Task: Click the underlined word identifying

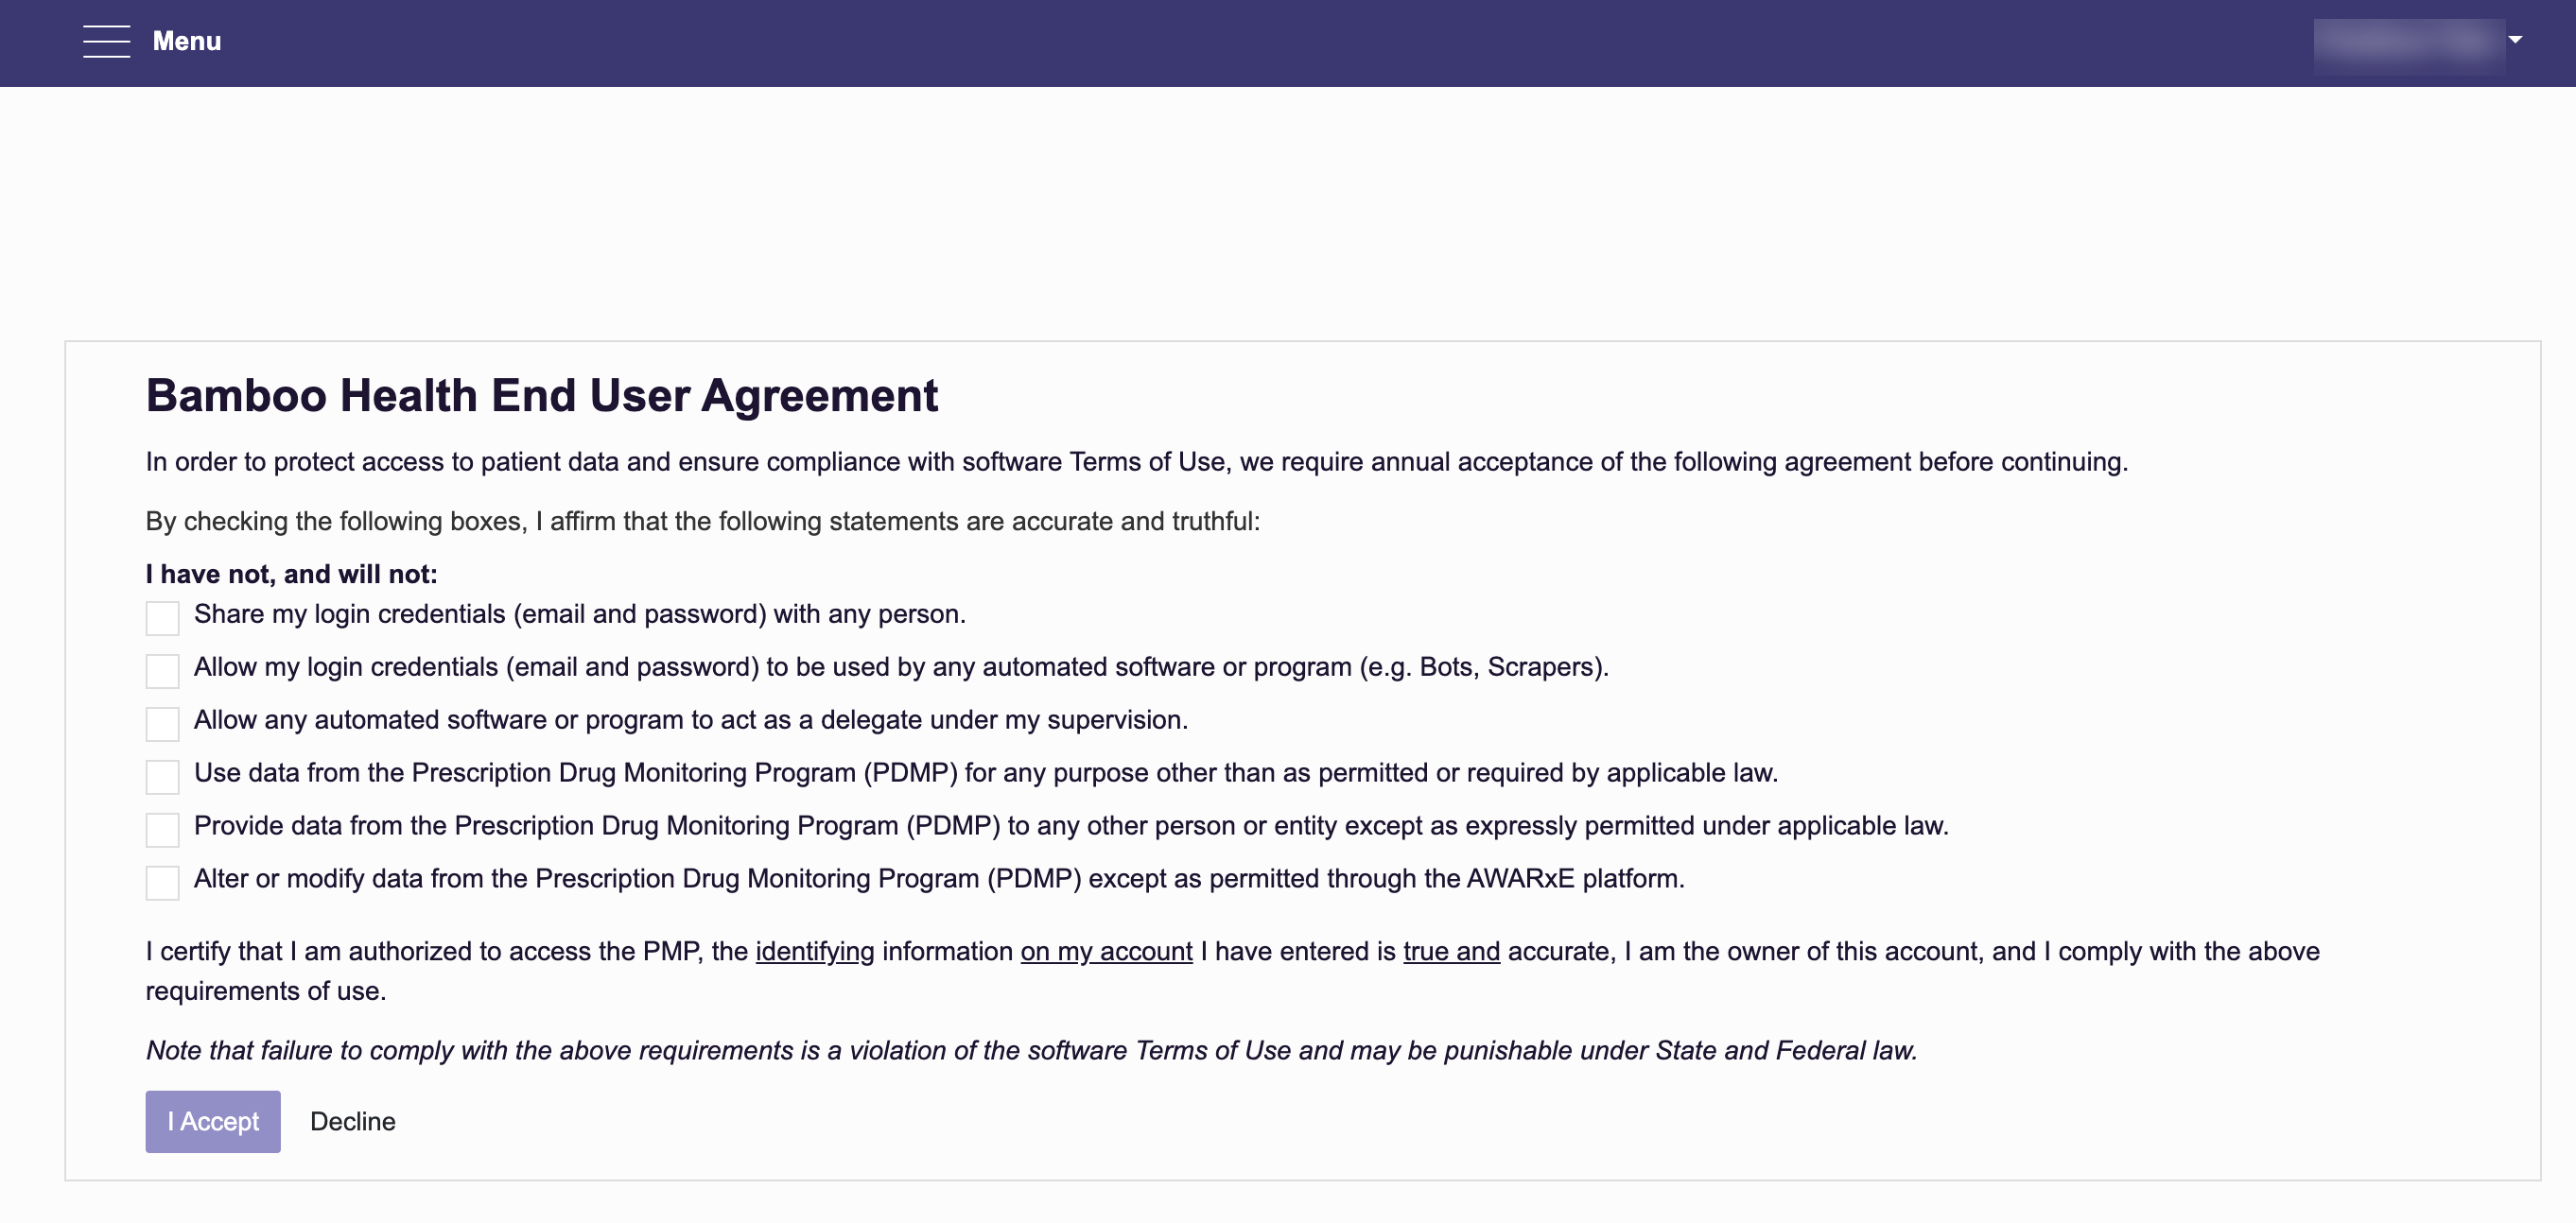Action: coord(815,951)
